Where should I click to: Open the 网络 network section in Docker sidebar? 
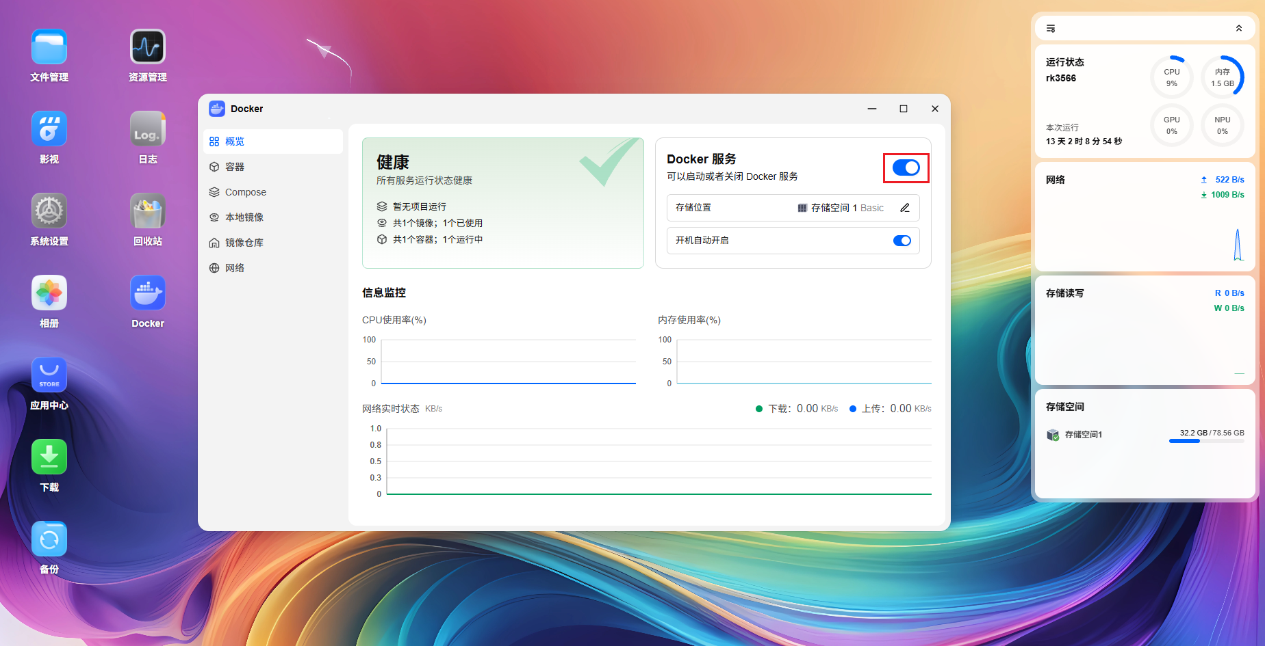[x=273, y=268]
